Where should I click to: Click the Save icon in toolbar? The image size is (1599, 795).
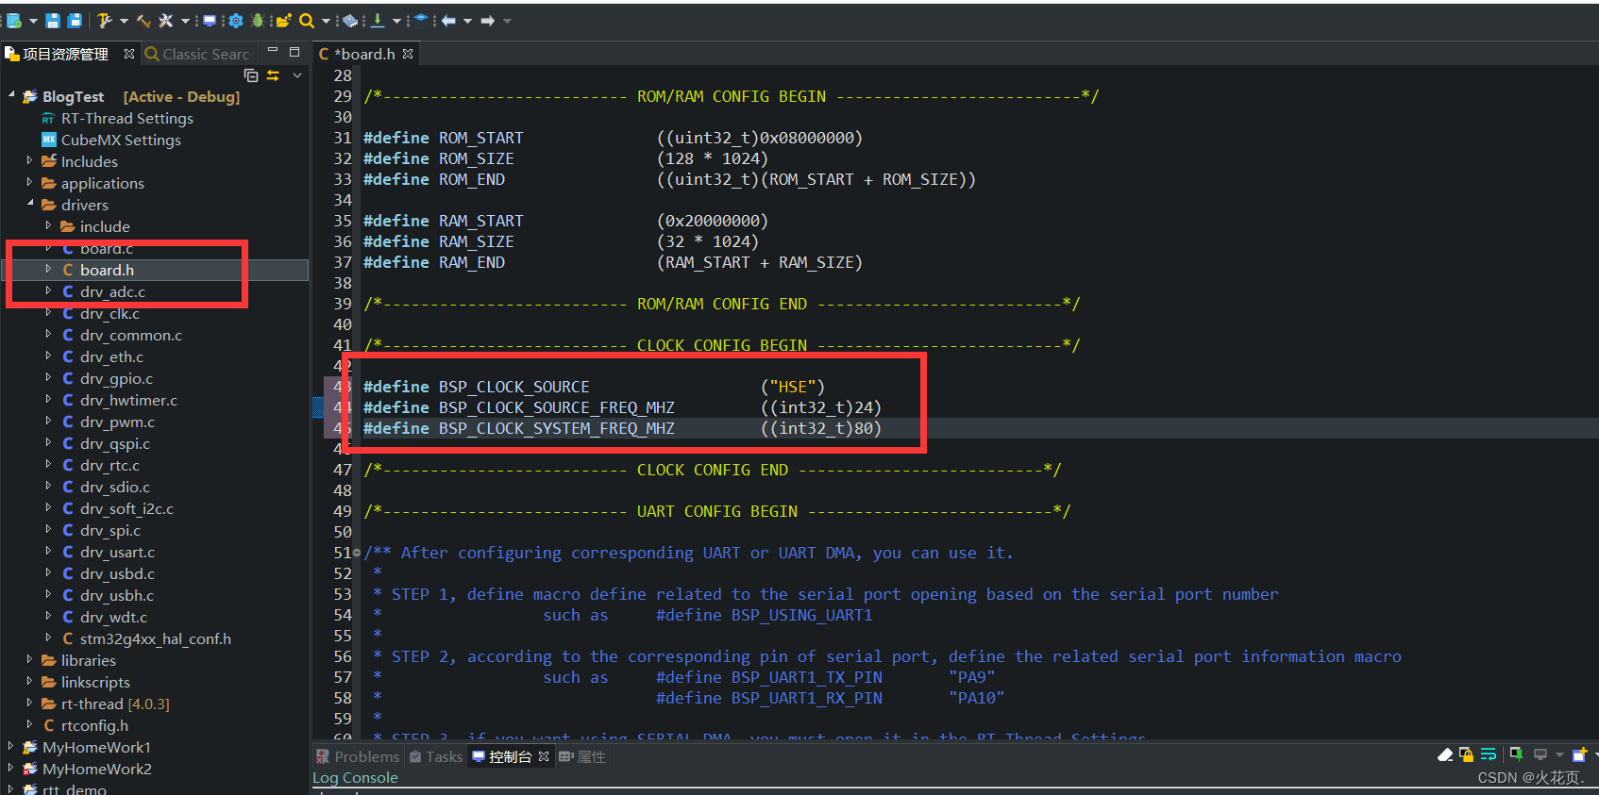pos(53,21)
